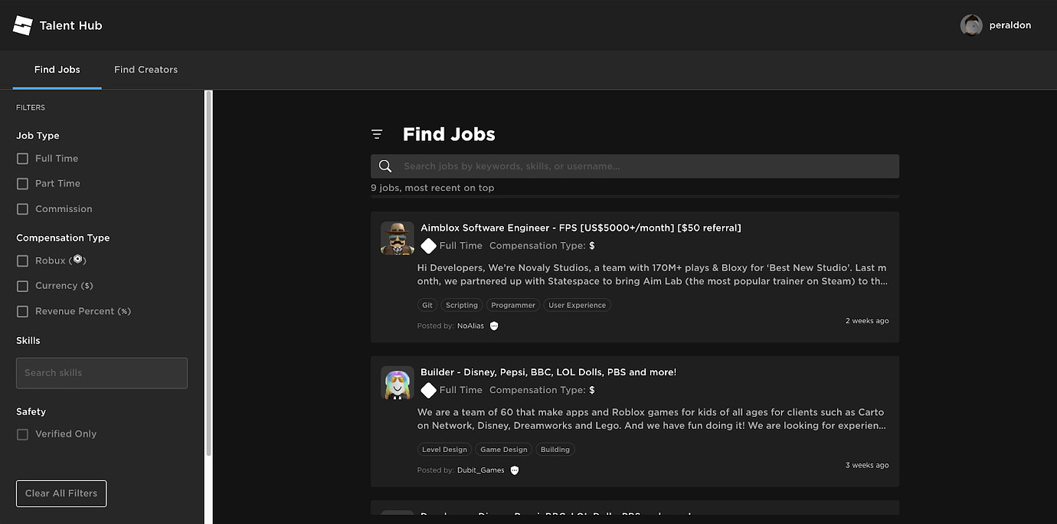Focus the Search jobs by keywords box
The height and width of the screenshot is (524, 1057).
point(635,166)
